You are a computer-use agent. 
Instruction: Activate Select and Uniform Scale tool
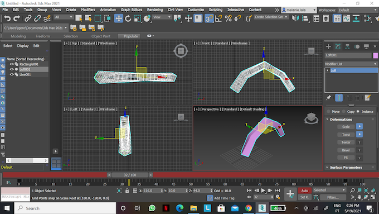click(x=137, y=18)
